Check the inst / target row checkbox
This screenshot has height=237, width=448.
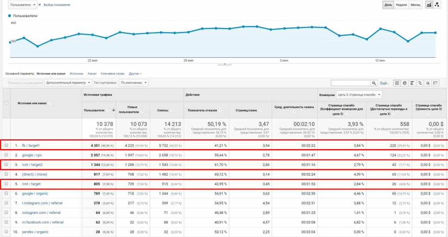(6, 184)
